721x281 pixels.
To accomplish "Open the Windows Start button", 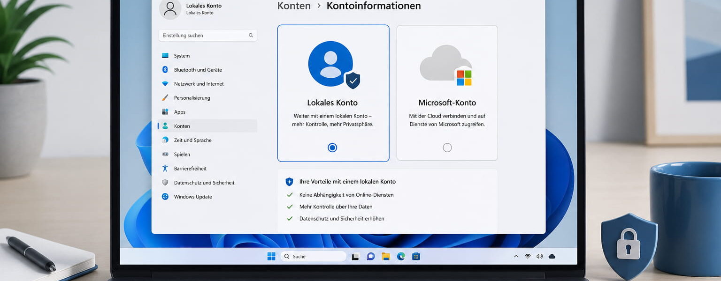I will click(x=271, y=256).
